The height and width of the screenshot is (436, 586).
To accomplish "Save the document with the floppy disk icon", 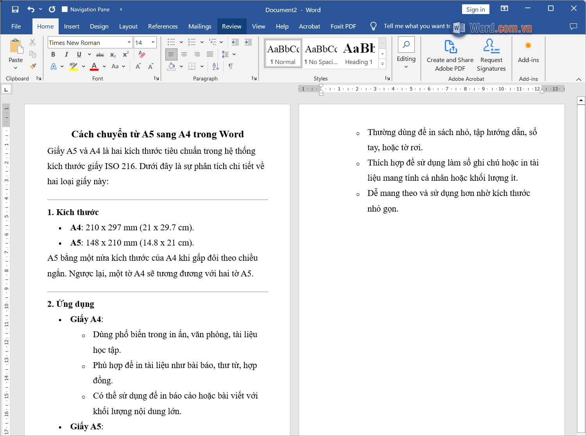I will click(x=15, y=9).
